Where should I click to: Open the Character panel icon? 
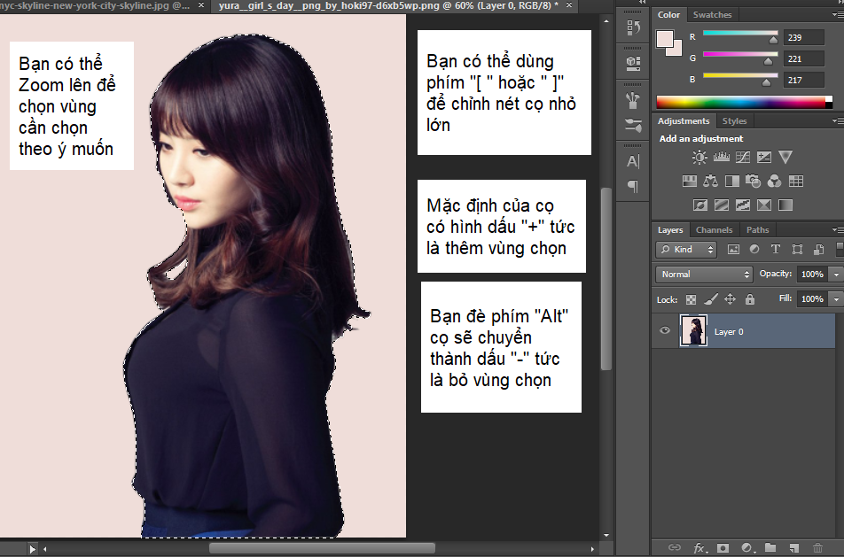[633, 161]
